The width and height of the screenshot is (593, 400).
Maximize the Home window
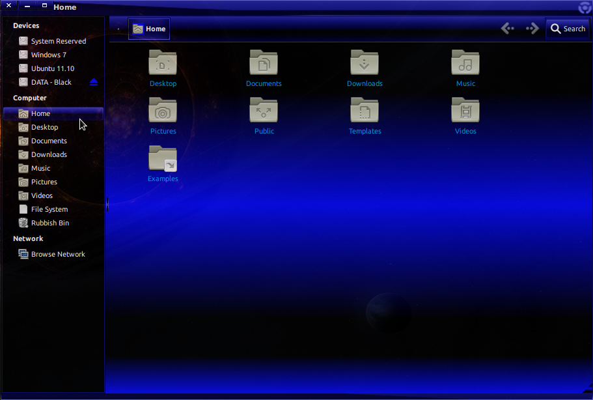pos(44,6)
